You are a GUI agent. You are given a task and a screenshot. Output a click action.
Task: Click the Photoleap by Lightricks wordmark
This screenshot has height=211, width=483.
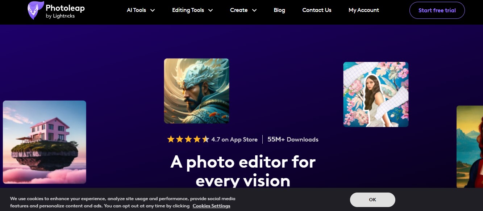[x=65, y=10]
